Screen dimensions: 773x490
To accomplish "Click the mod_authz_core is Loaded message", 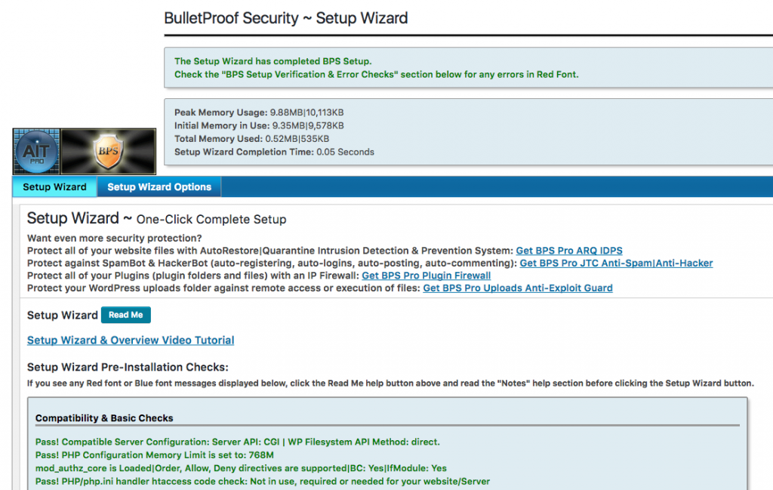I will coord(241,468).
